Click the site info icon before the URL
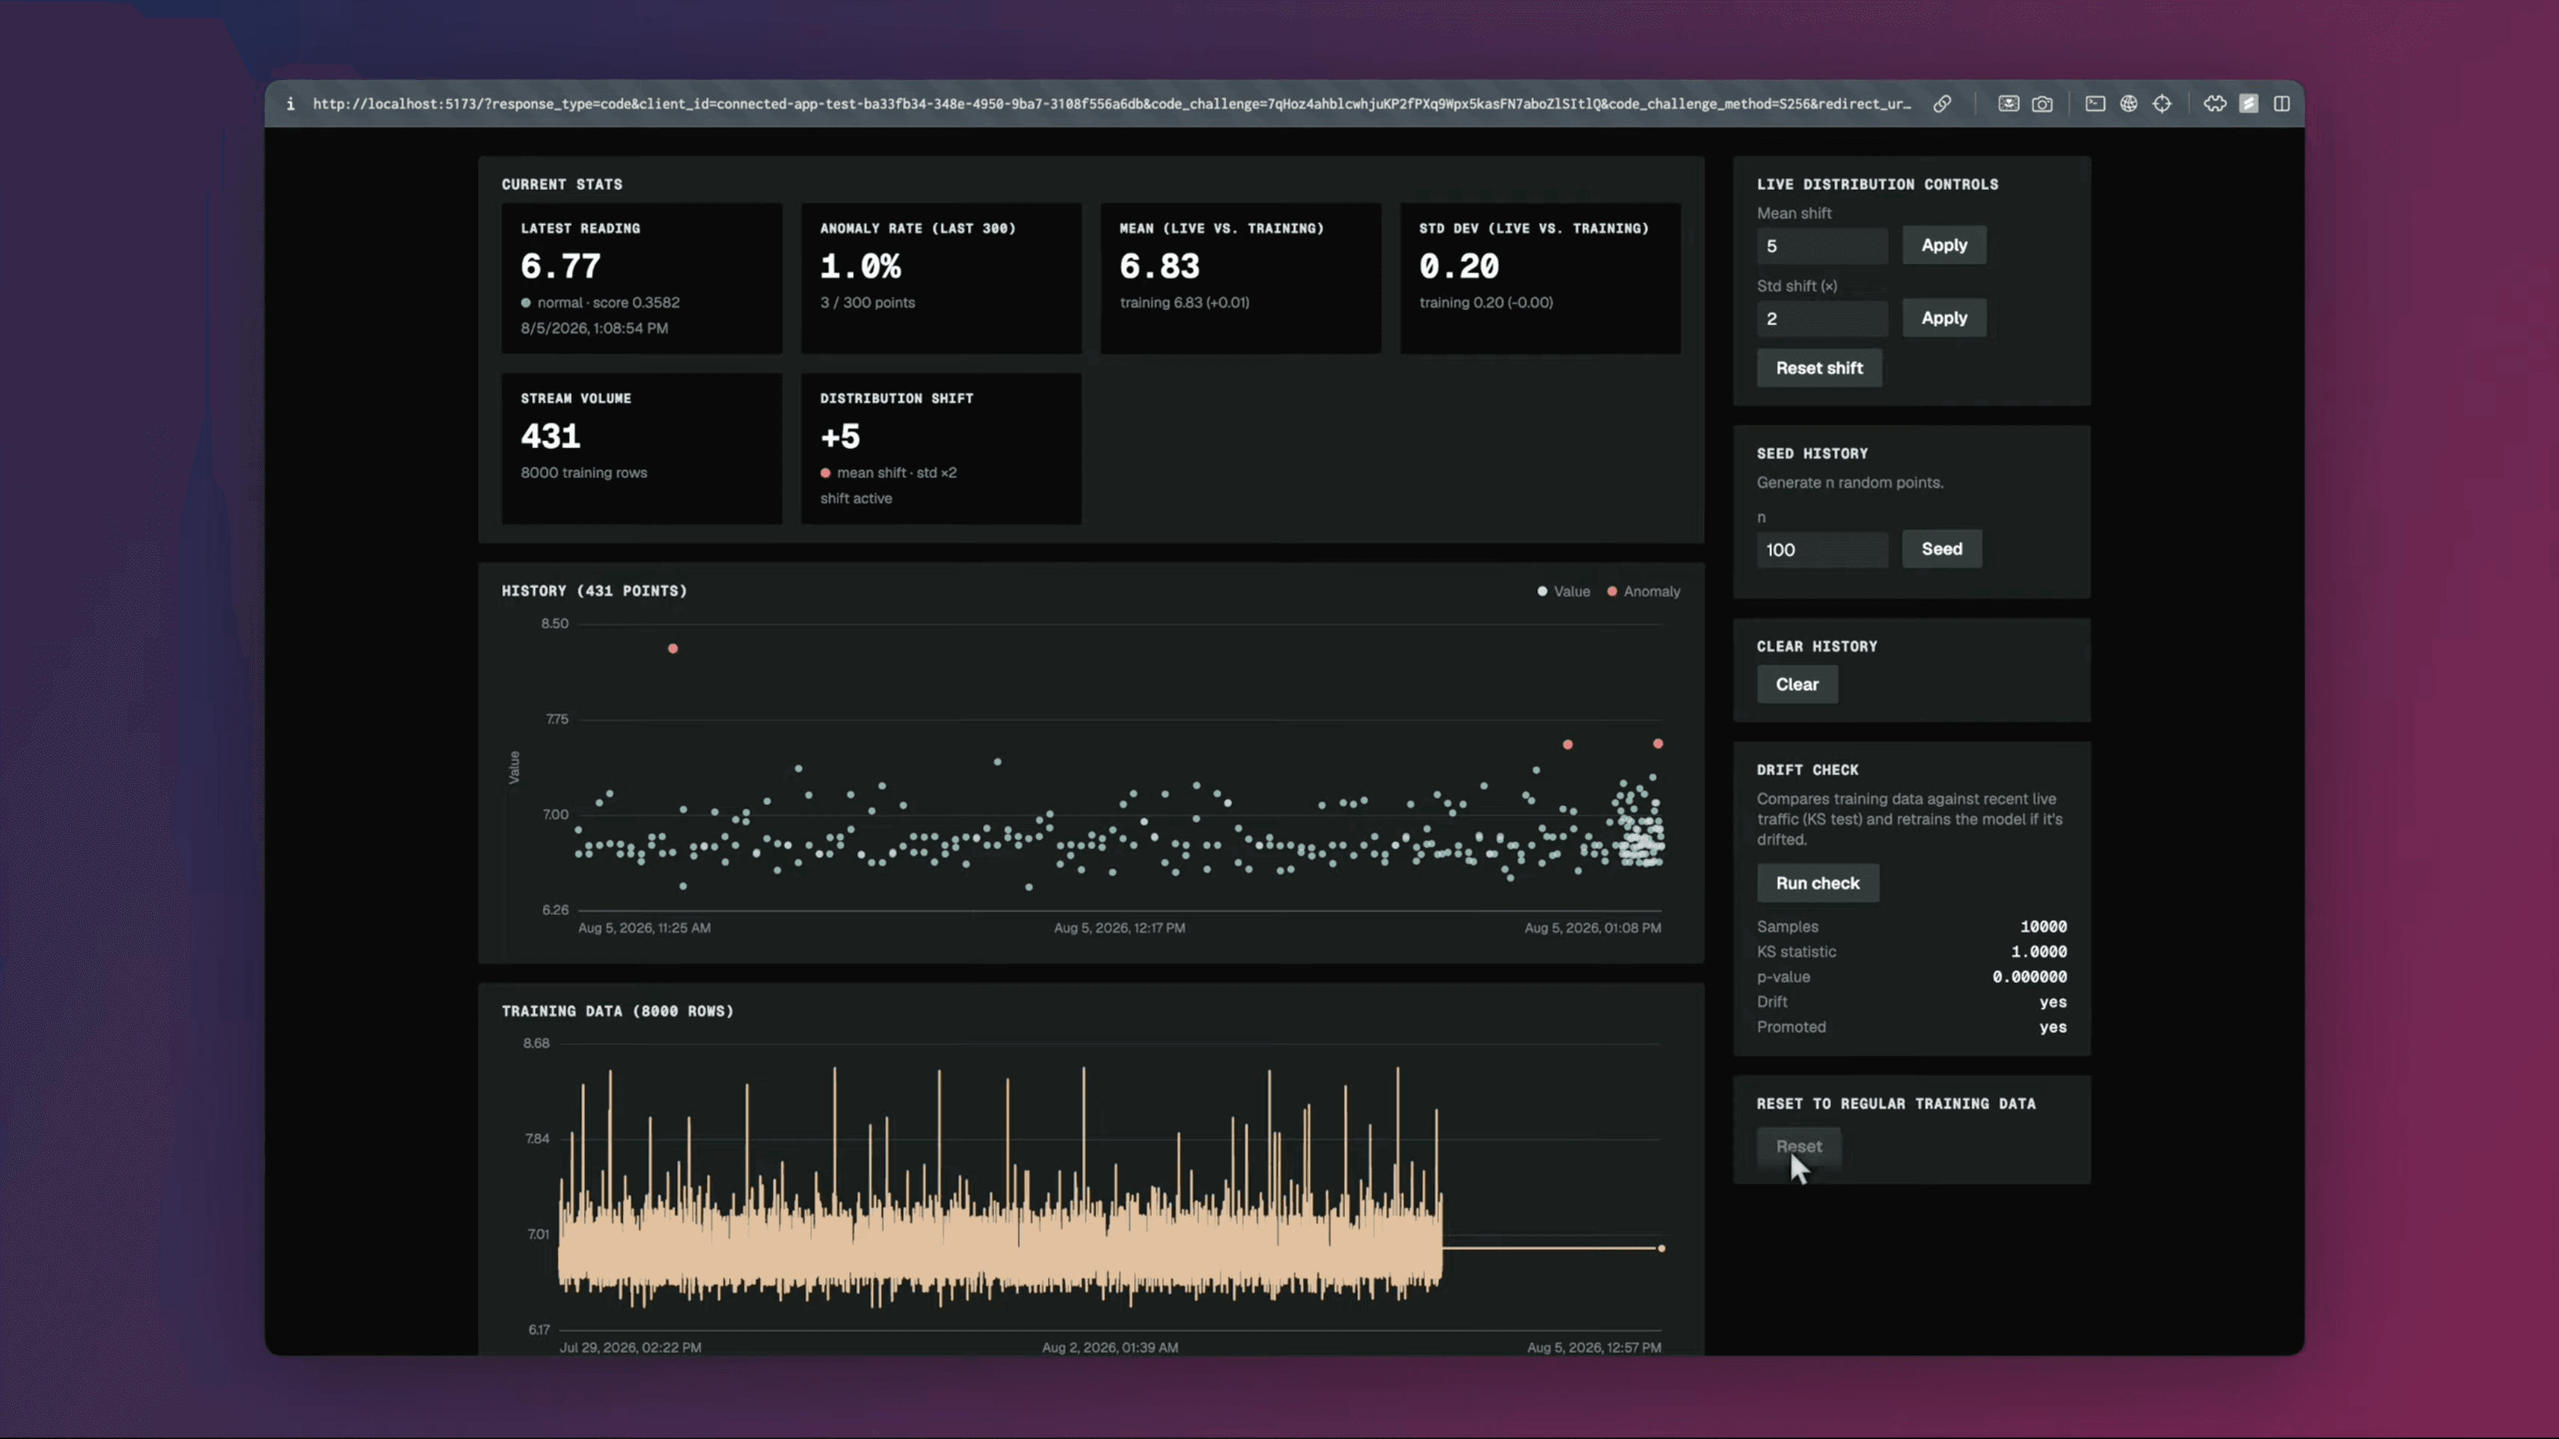The width and height of the screenshot is (2559, 1439). 290,103
